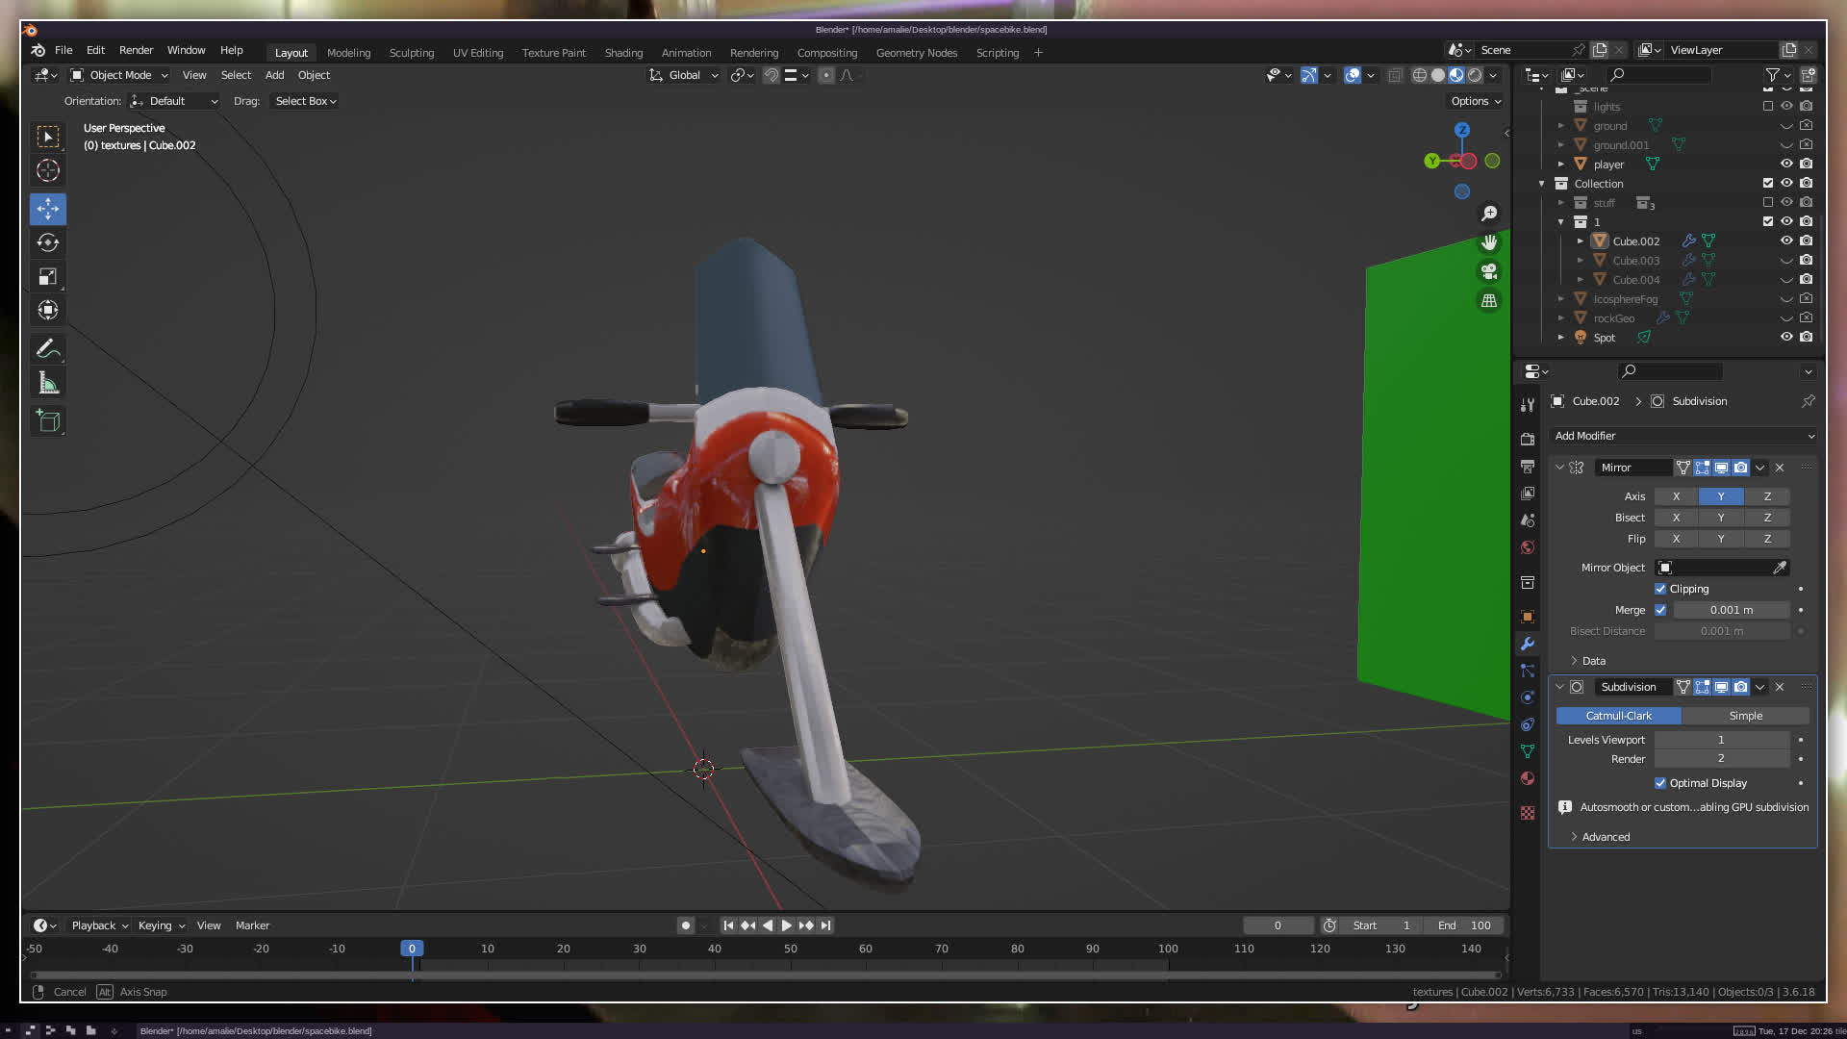Open Material properties tab icon
Image resolution: width=1847 pixels, height=1039 pixels.
point(1528,778)
